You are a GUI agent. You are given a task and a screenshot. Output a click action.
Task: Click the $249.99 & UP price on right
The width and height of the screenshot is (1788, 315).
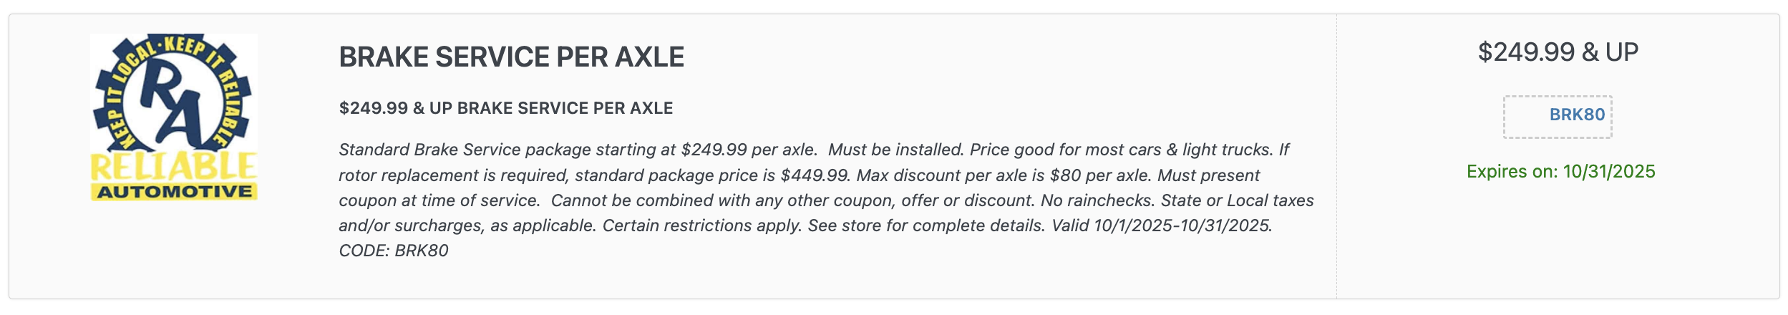1558,52
